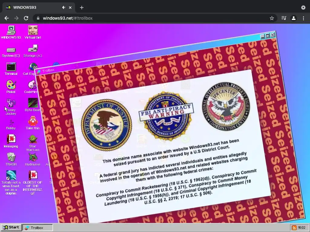Run the Hydra.exe icon

33,159
